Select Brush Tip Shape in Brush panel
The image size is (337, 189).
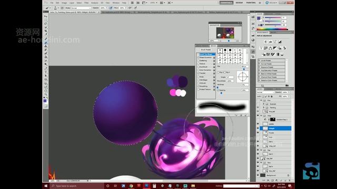point(206,54)
